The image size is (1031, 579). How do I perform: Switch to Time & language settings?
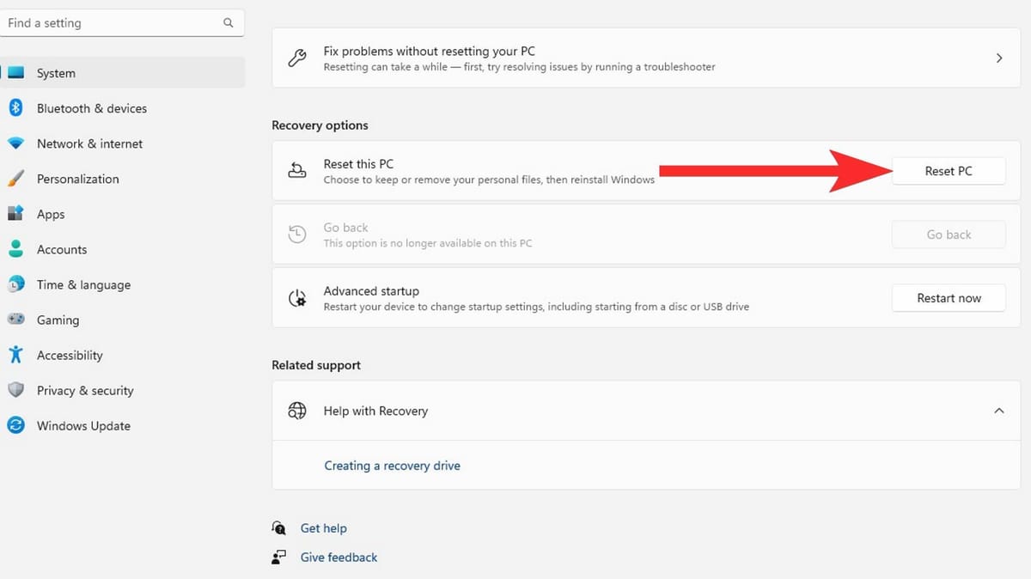(83, 284)
